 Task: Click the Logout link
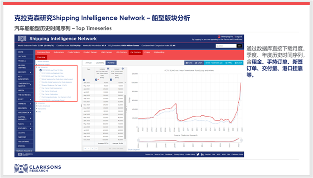point(239,37)
